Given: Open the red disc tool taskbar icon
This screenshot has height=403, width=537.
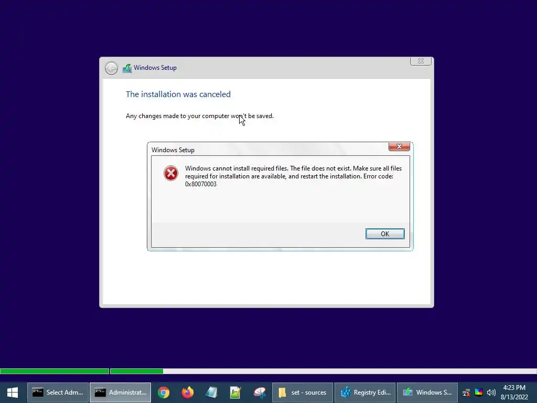Looking at the screenshot, I should coord(260,393).
